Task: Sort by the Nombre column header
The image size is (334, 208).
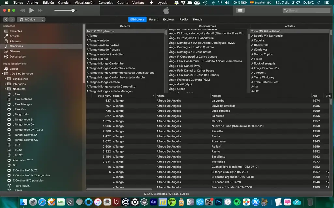Action: point(261,96)
